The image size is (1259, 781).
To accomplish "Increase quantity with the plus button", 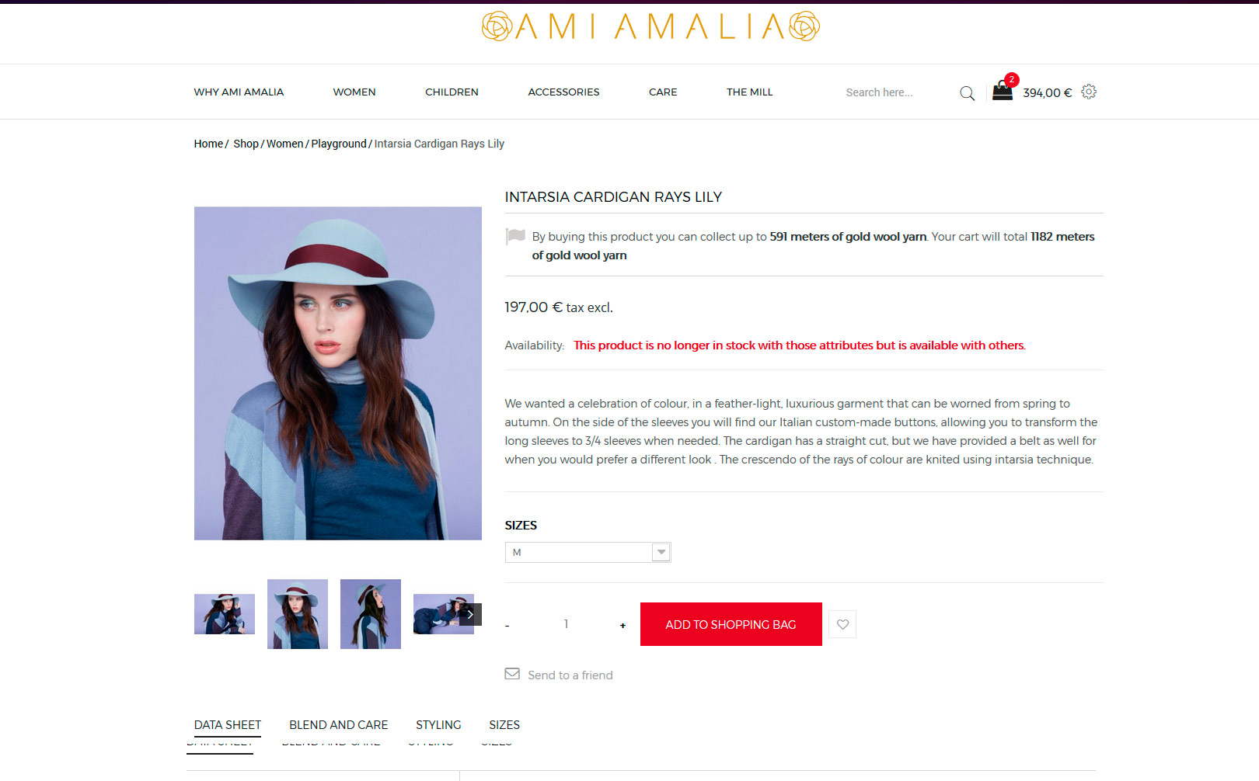I will click(x=623, y=625).
